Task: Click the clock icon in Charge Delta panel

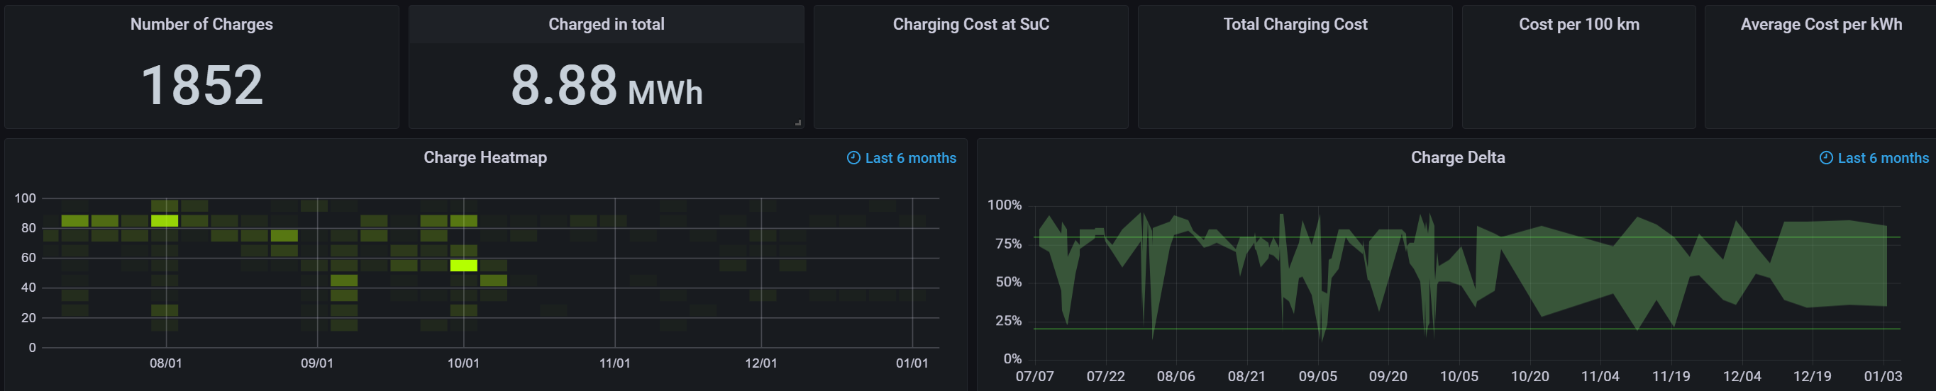Action: click(1825, 157)
